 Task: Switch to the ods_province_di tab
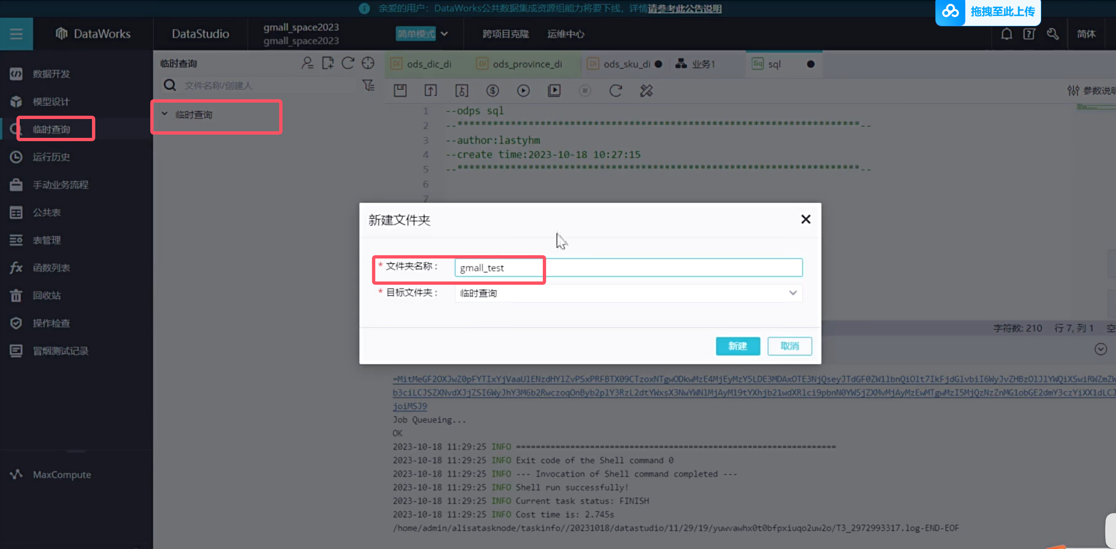coord(526,64)
